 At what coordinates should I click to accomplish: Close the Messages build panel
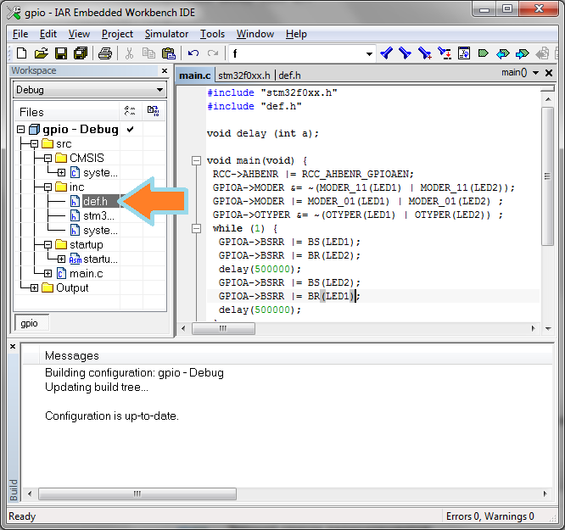pyautogui.click(x=13, y=346)
